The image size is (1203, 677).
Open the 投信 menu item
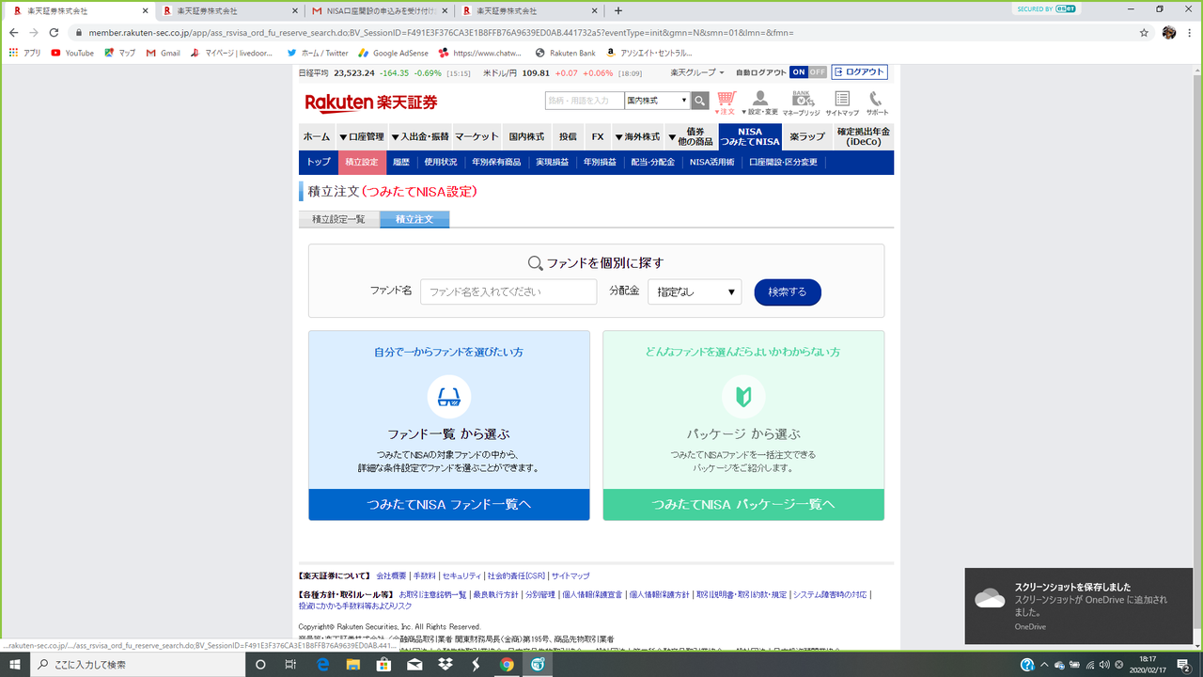568,136
